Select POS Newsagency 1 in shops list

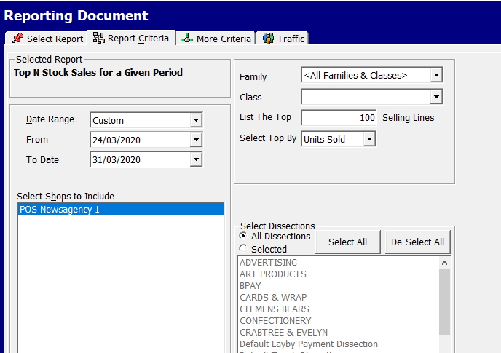click(x=121, y=209)
